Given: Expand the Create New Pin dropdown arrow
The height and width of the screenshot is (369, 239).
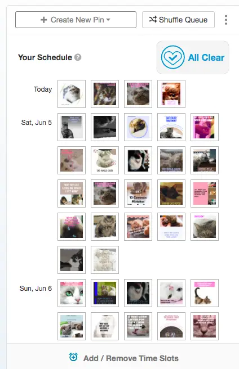Looking at the screenshot, I should (108, 20).
